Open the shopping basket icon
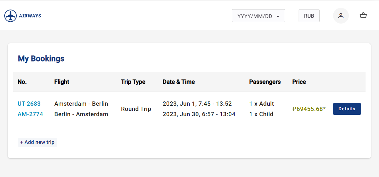Viewport: 379px width, 177px height. tap(363, 15)
